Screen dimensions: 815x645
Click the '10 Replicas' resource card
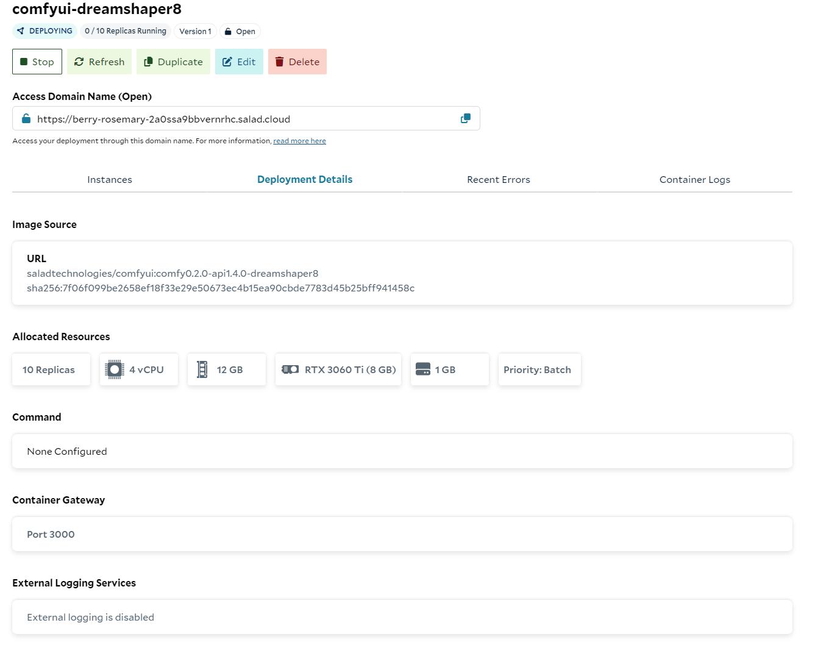point(51,369)
